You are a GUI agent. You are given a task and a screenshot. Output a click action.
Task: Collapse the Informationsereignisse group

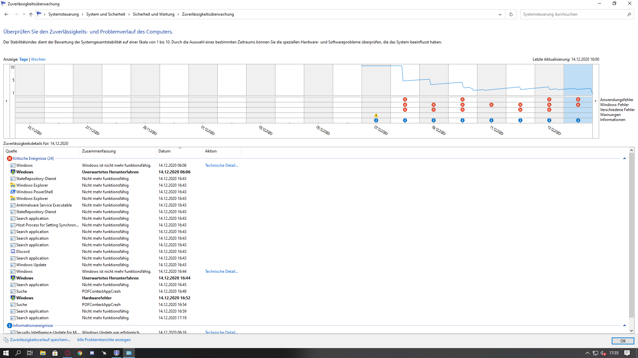624,326
